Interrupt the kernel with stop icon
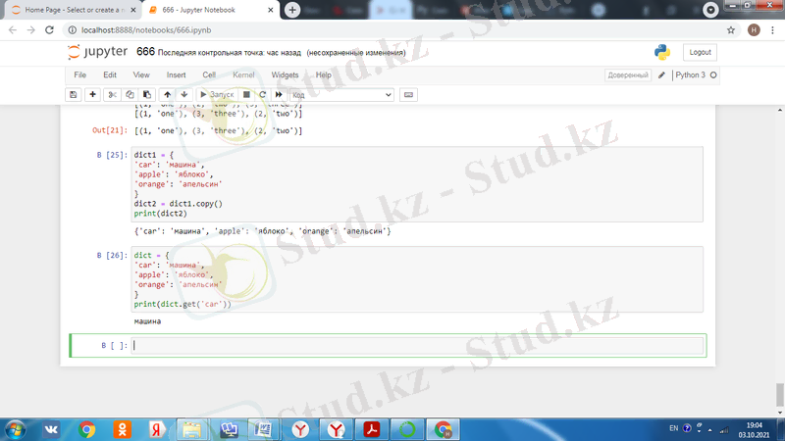This screenshot has height=441, width=785. 247,95
